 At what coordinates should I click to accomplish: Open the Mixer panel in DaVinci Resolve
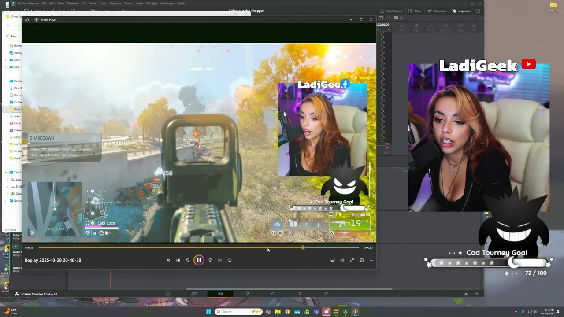click(x=416, y=11)
